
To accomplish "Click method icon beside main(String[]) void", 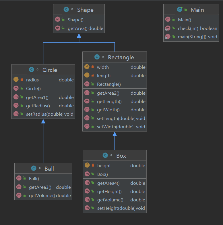I will (168, 37).
